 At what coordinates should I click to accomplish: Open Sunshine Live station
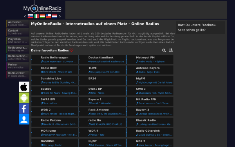54,80
